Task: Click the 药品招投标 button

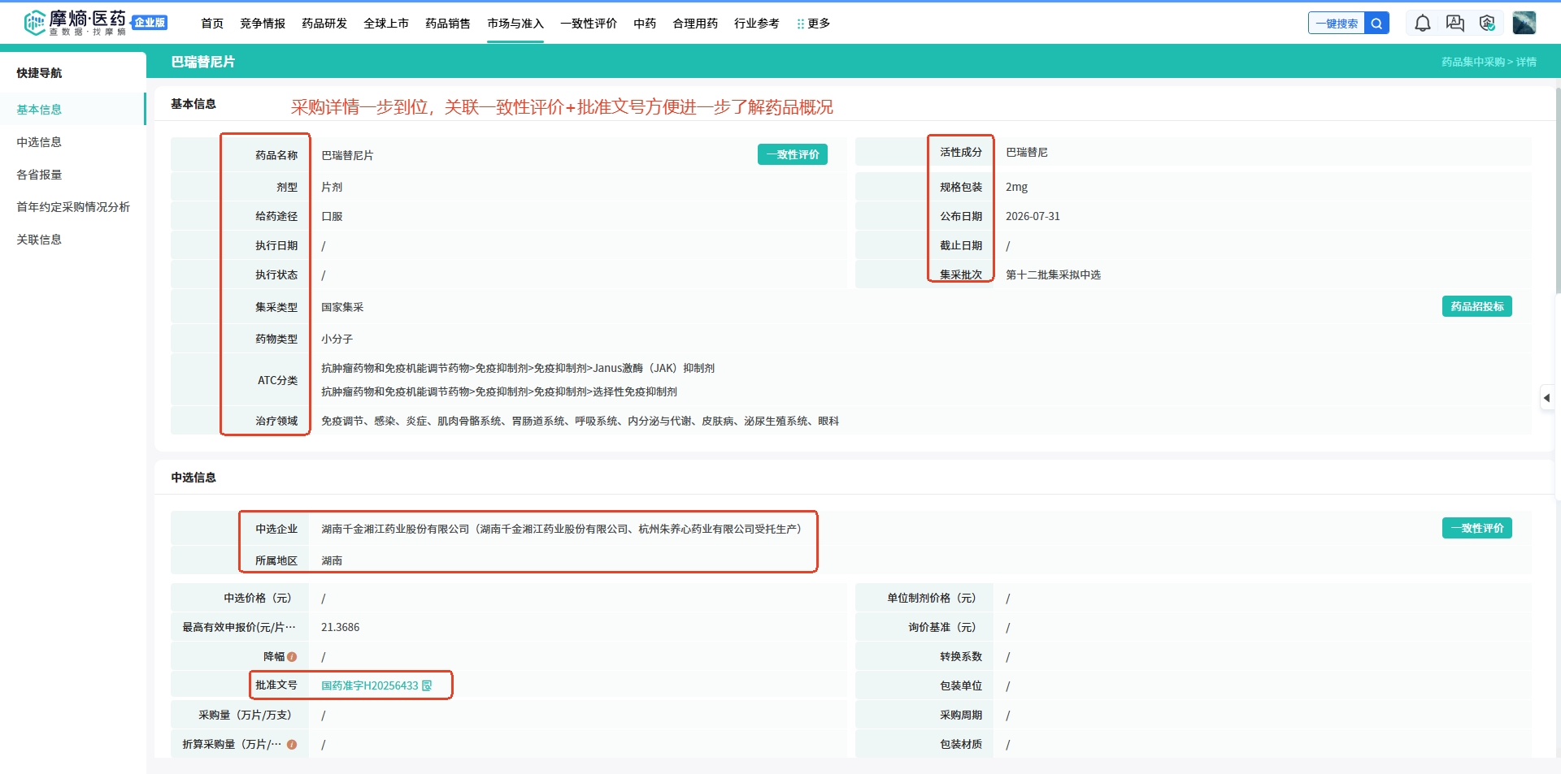Action: [1477, 306]
